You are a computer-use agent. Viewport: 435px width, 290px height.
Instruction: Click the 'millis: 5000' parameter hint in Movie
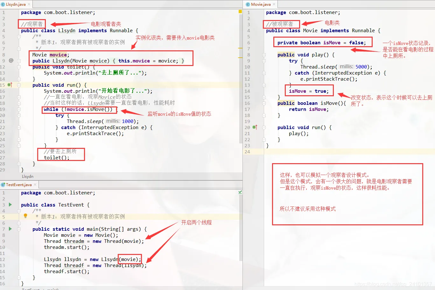coord(353,67)
